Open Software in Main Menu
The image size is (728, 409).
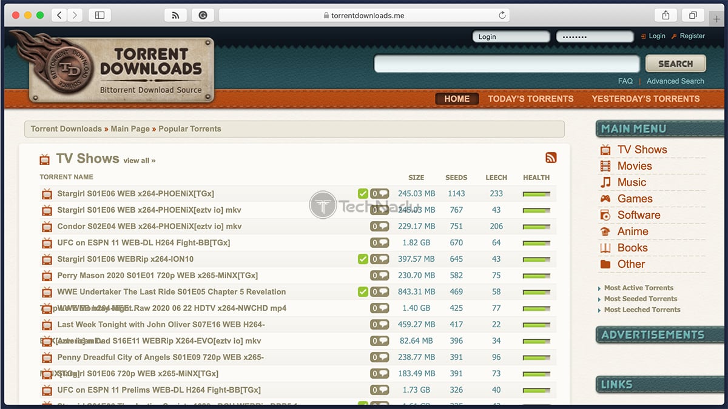coord(639,215)
